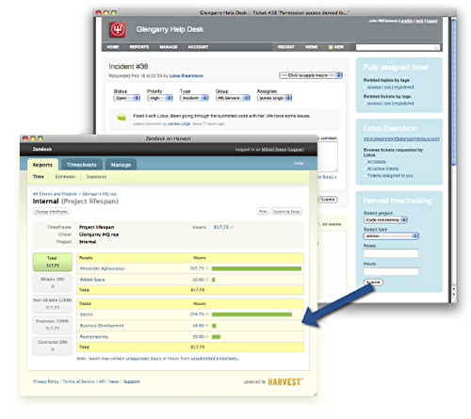Click the green speech bubble comment icon

pyautogui.click(x=122, y=118)
